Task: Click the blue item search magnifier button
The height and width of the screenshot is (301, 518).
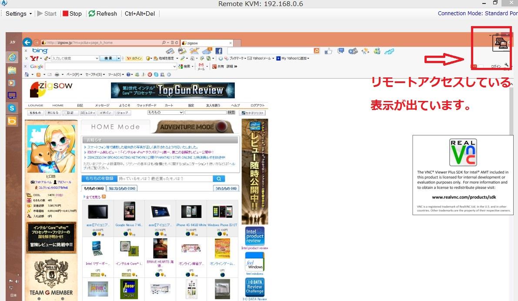Action: tap(219, 179)
